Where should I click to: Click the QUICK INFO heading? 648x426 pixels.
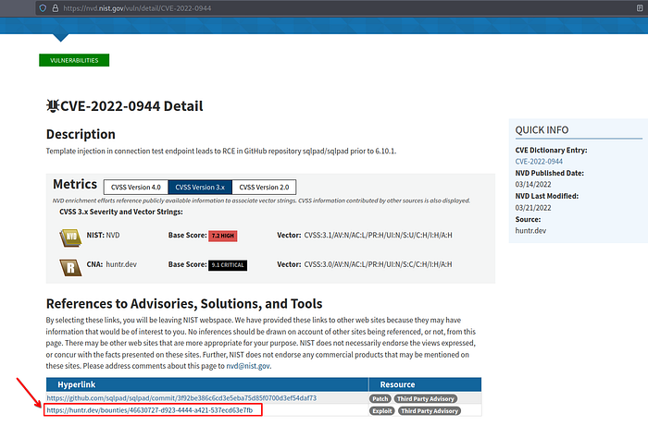pos(542,130)
